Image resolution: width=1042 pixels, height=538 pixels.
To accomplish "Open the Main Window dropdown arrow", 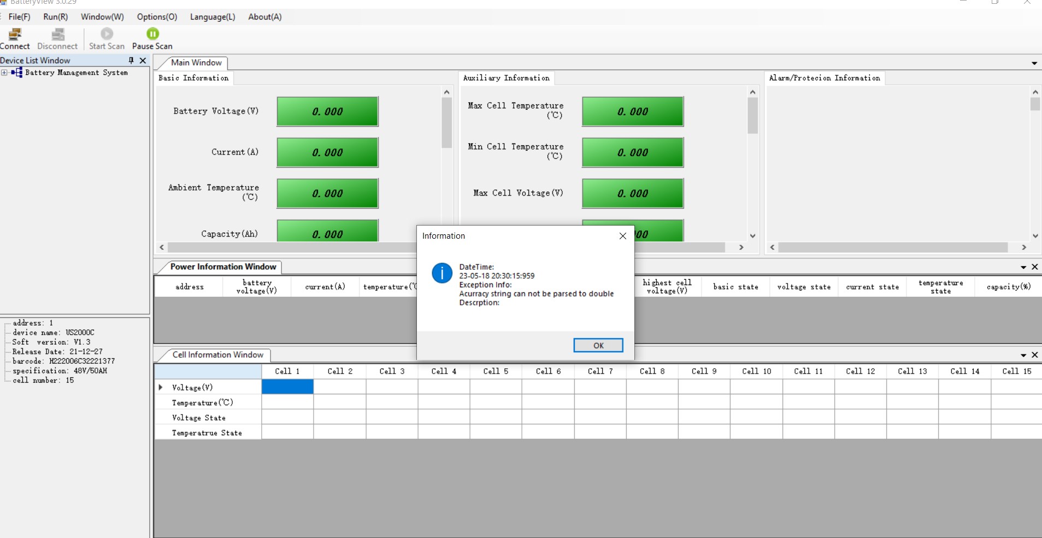I will 1034,63.
